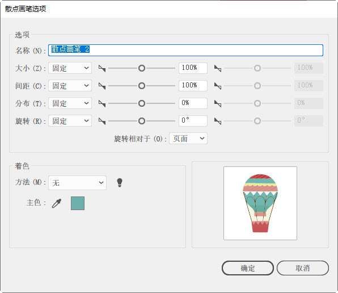
Task: Click the 大小 size slider handle
Action: click(142, 68)
